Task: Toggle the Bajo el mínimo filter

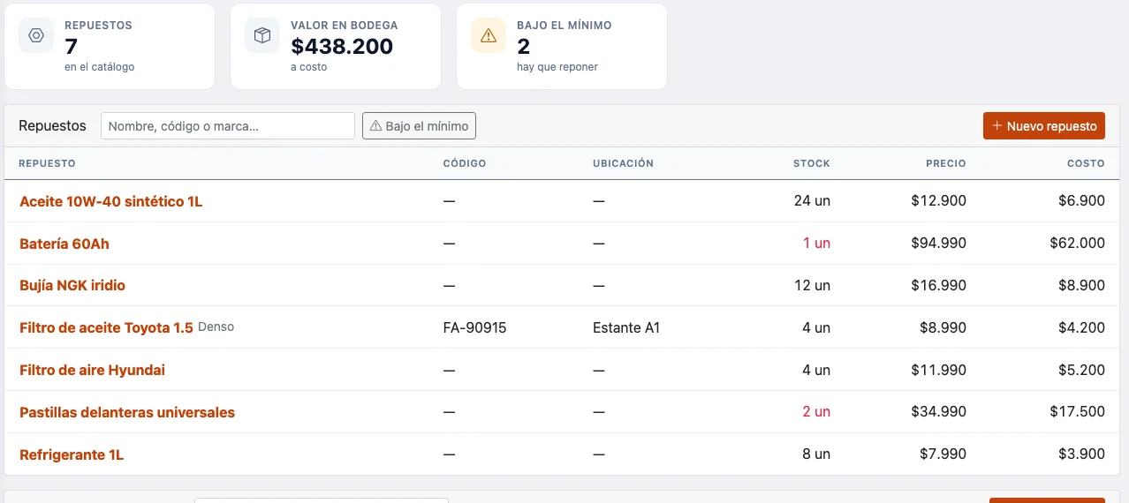Action: [x=419, y=126]
